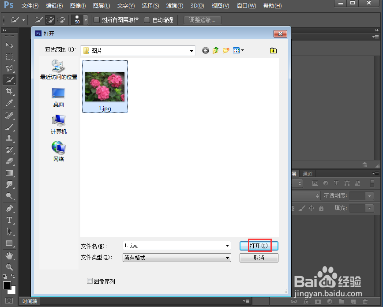This screenshot has height=307, width=383.
Task: Select the Hand tool
Action: tap(9, 256)
